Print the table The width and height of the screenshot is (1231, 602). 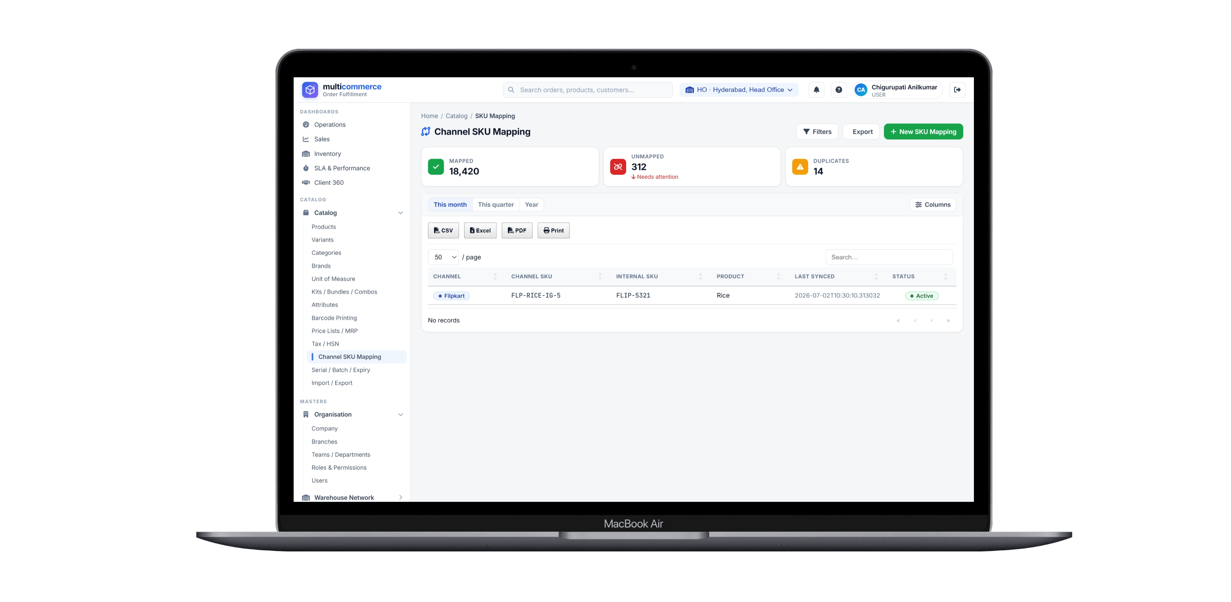click(x=553, y=230)
